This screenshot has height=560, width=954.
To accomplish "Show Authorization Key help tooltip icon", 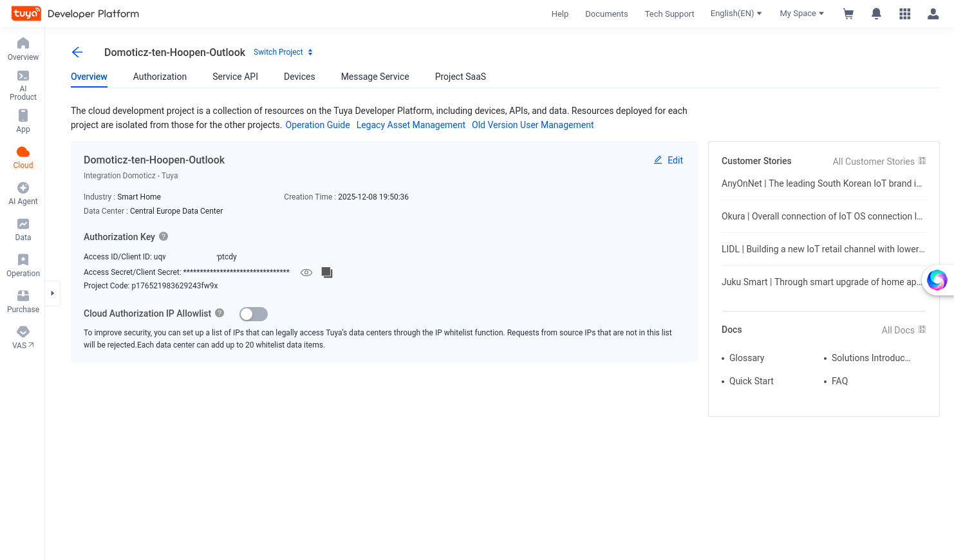I will tap(164, 236).
